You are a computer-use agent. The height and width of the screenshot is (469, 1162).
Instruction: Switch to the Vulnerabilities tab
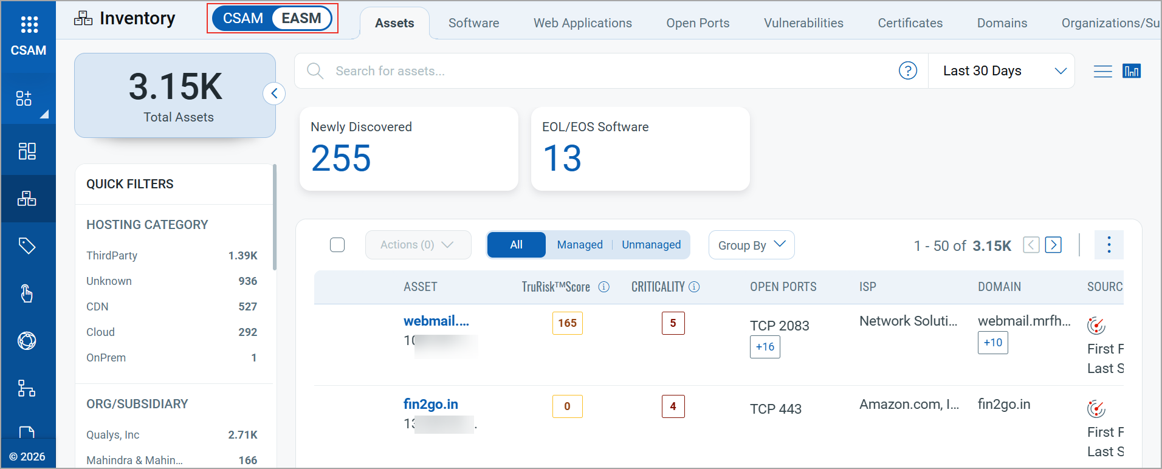coord(803,23)
